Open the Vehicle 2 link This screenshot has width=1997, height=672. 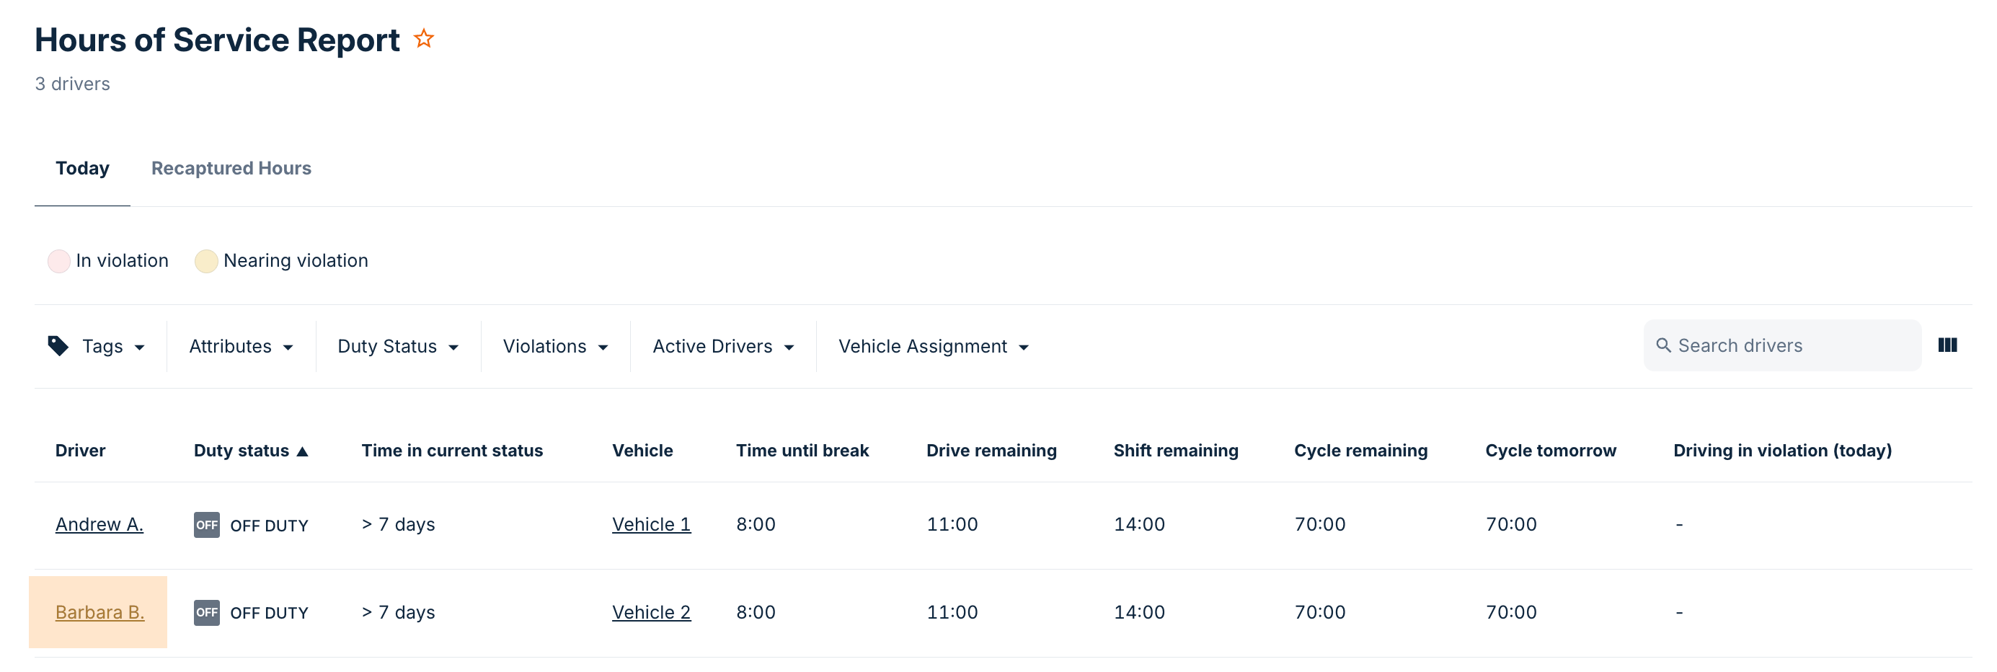[x=650, y=612]
